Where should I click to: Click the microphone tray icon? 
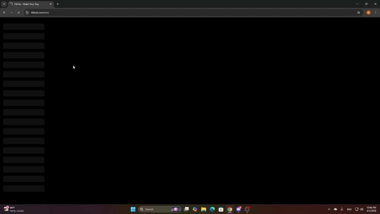pyautogui.click(x=342, y=209)
